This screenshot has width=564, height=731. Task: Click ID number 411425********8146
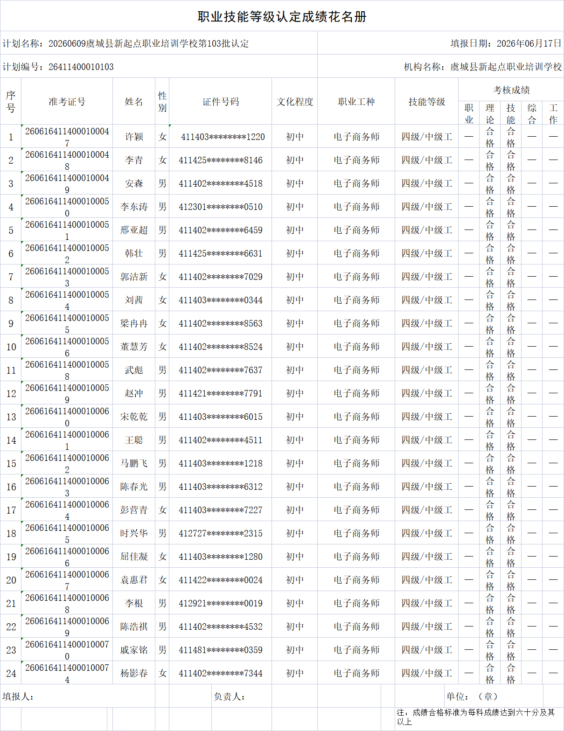click(x=221, y=160)
